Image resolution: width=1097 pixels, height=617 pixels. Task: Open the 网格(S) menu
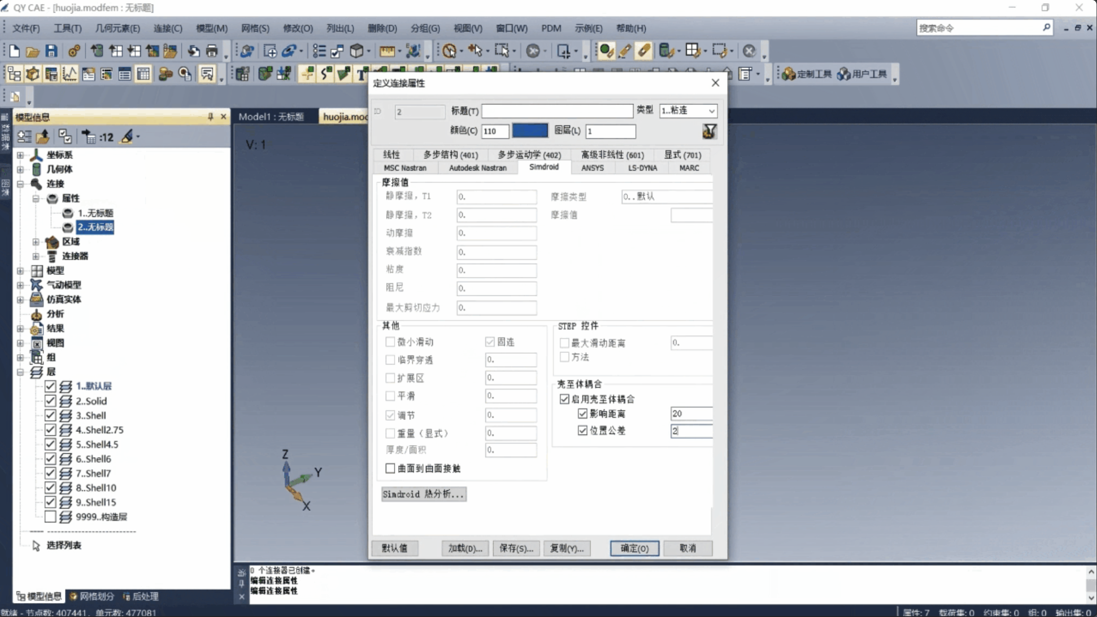click(x=255, y=29)
